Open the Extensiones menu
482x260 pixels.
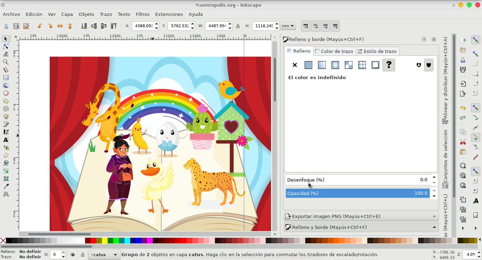pos(169,14)
